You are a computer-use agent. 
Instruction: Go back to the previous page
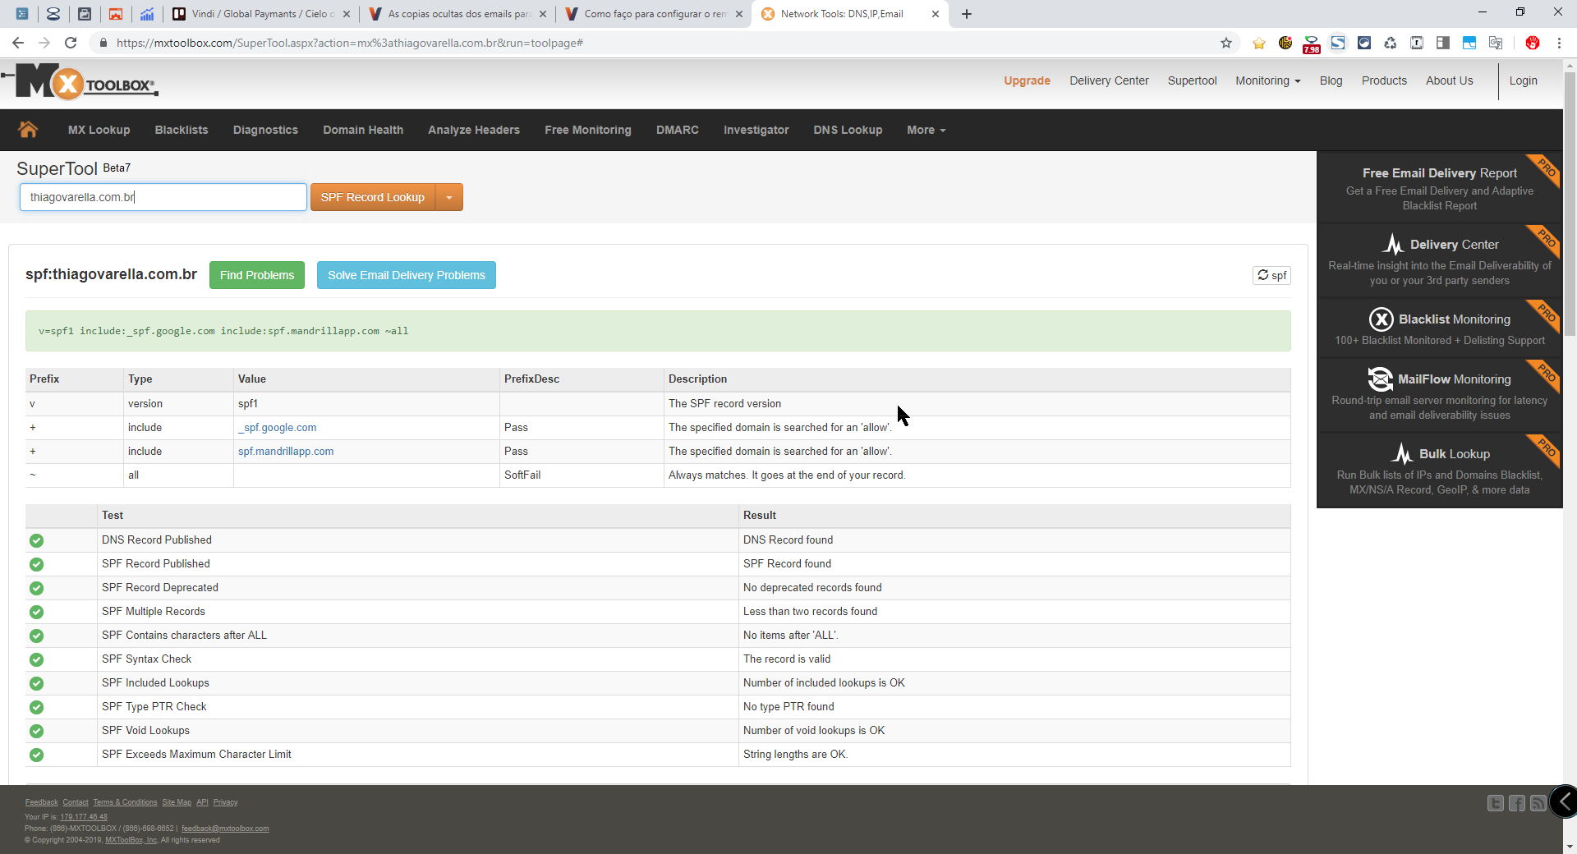coord(18,43)
